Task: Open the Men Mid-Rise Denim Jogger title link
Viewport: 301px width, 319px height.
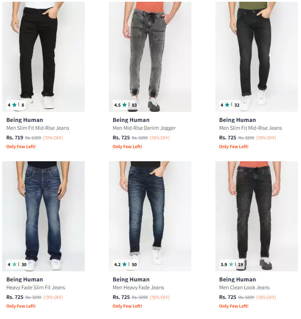Action: click(x=144, y=128)
